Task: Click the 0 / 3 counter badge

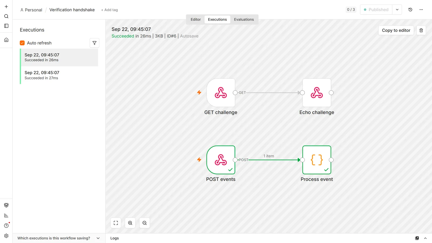Action: (x=351, y=10)
